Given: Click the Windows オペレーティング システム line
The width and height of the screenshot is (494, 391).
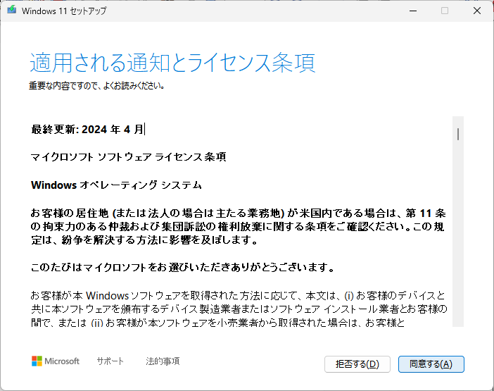Looking at the screenshot, I should pyautogui.click(x=116, y=185).
